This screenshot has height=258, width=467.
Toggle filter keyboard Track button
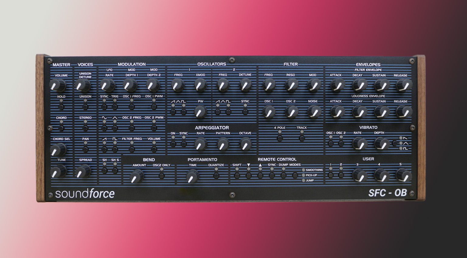tap(302, 138)
